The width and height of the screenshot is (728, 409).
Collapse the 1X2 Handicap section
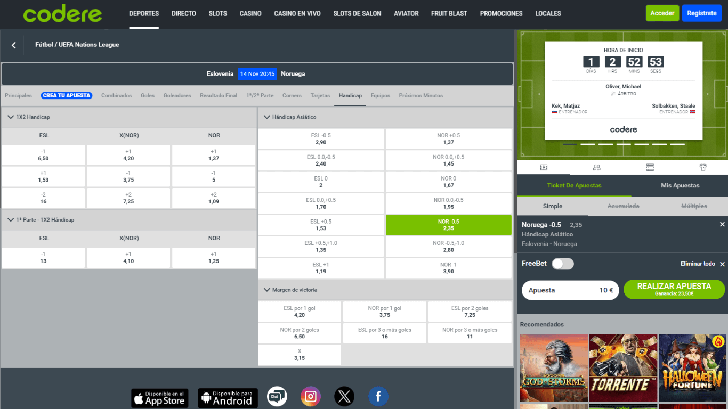click(x=11, y=117)
